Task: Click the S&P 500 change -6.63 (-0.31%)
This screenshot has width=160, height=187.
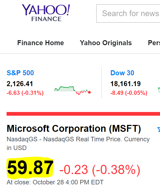Action: 25,93
